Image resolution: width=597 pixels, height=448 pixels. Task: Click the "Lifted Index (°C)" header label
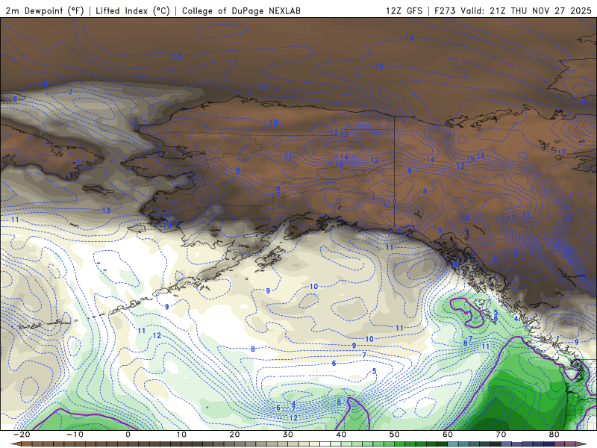[133, 10]
